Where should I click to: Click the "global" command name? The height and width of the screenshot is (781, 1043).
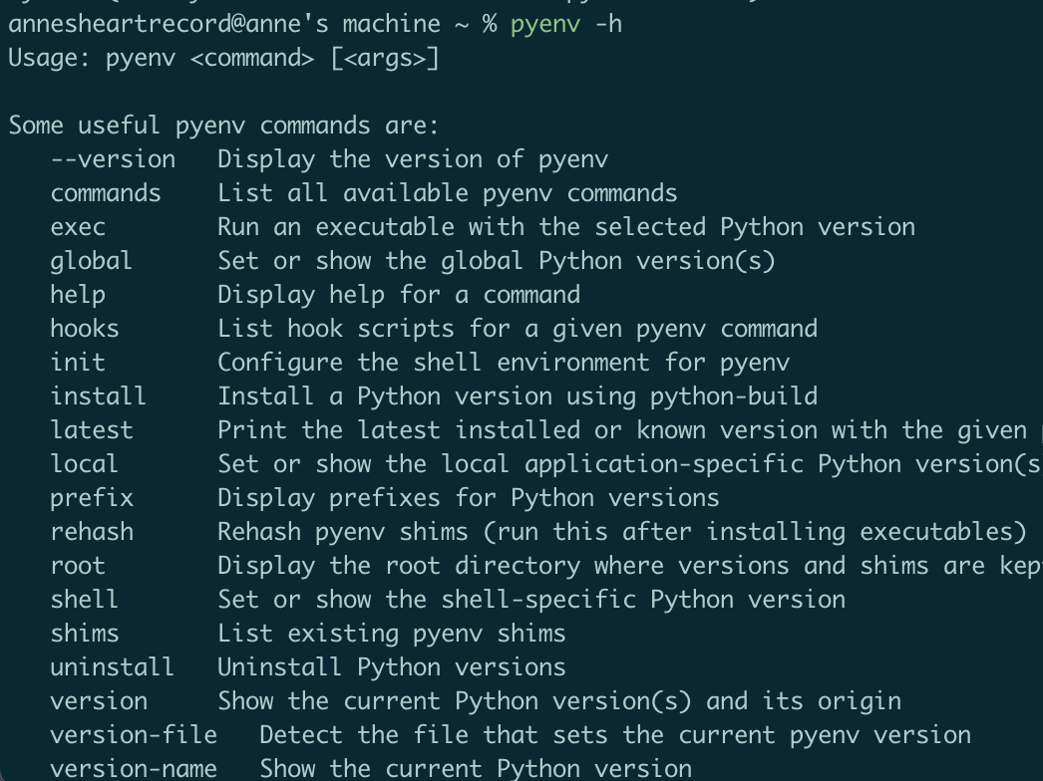92,261
